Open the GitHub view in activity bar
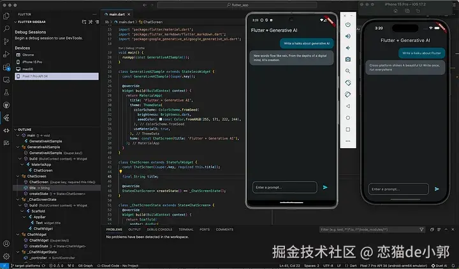459x269 pixels. coord(6,105)
